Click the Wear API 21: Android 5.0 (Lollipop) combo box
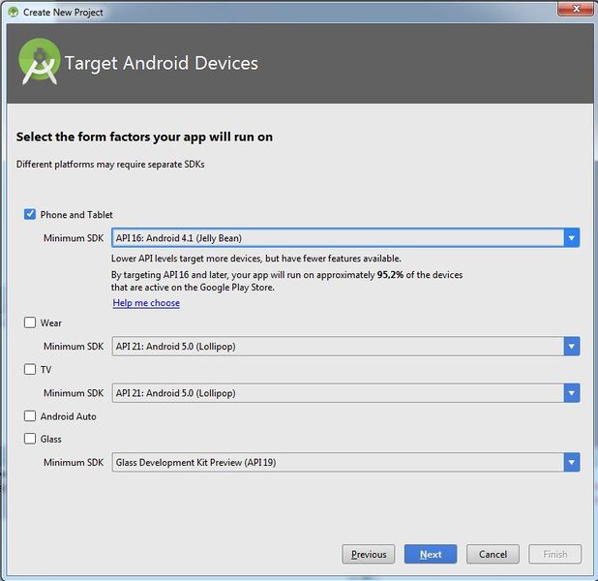 pyautogui.click(x=345, y=347)
